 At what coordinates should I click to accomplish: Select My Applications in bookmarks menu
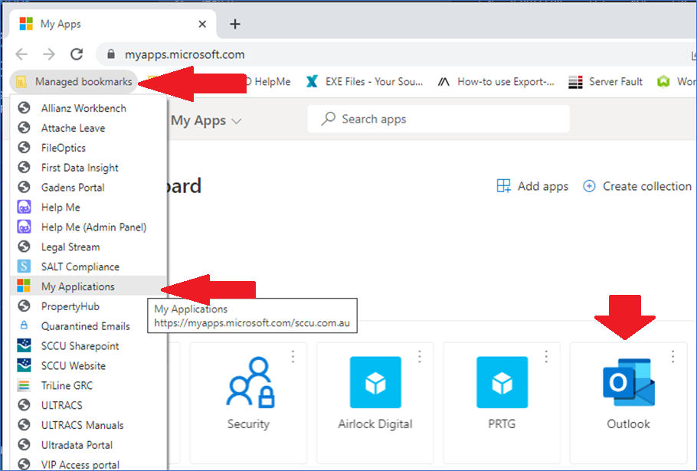(x=88, y=286)
